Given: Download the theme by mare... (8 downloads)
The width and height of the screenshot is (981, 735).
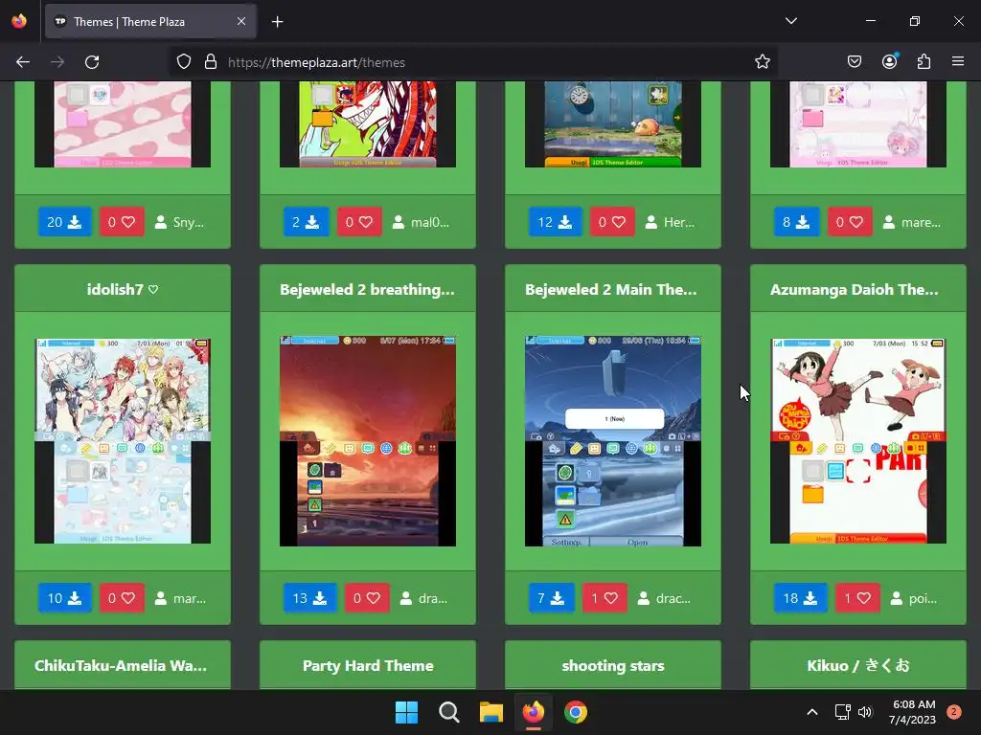Looking at the screenshot, I should [796, 222].
